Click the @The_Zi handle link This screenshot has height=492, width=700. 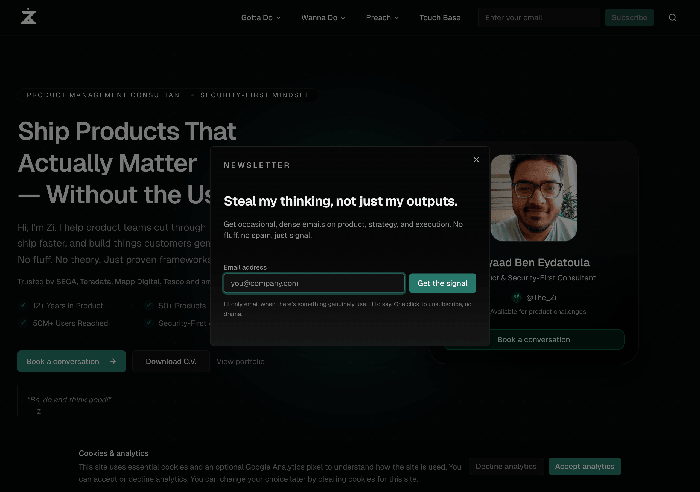click(x=541, y=297)
